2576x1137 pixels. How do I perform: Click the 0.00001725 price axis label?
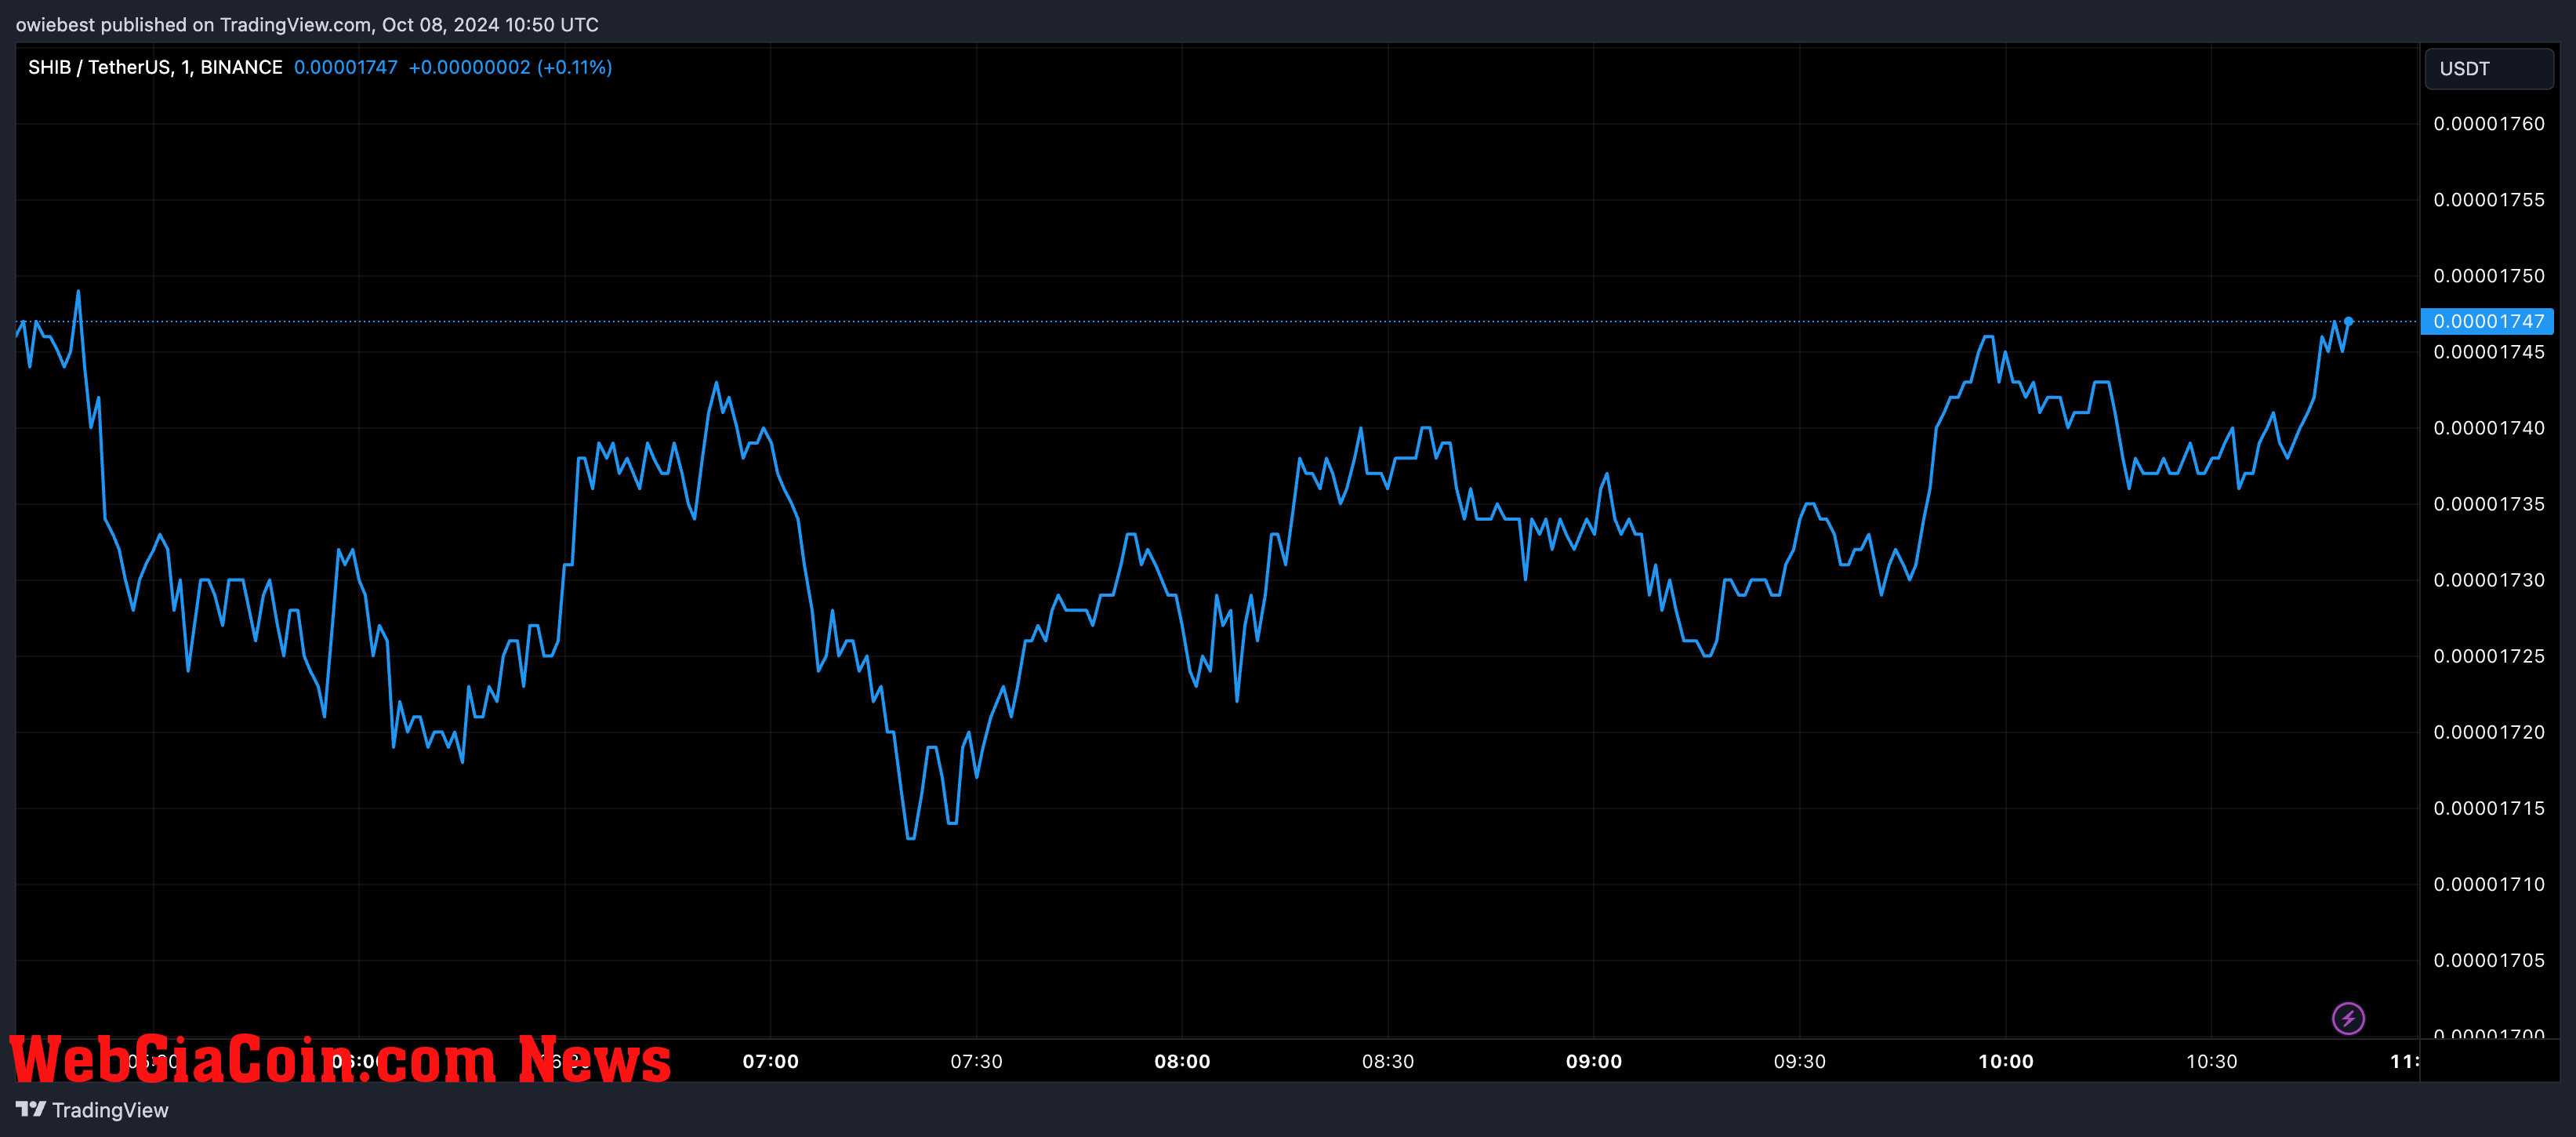point(2489,656)
